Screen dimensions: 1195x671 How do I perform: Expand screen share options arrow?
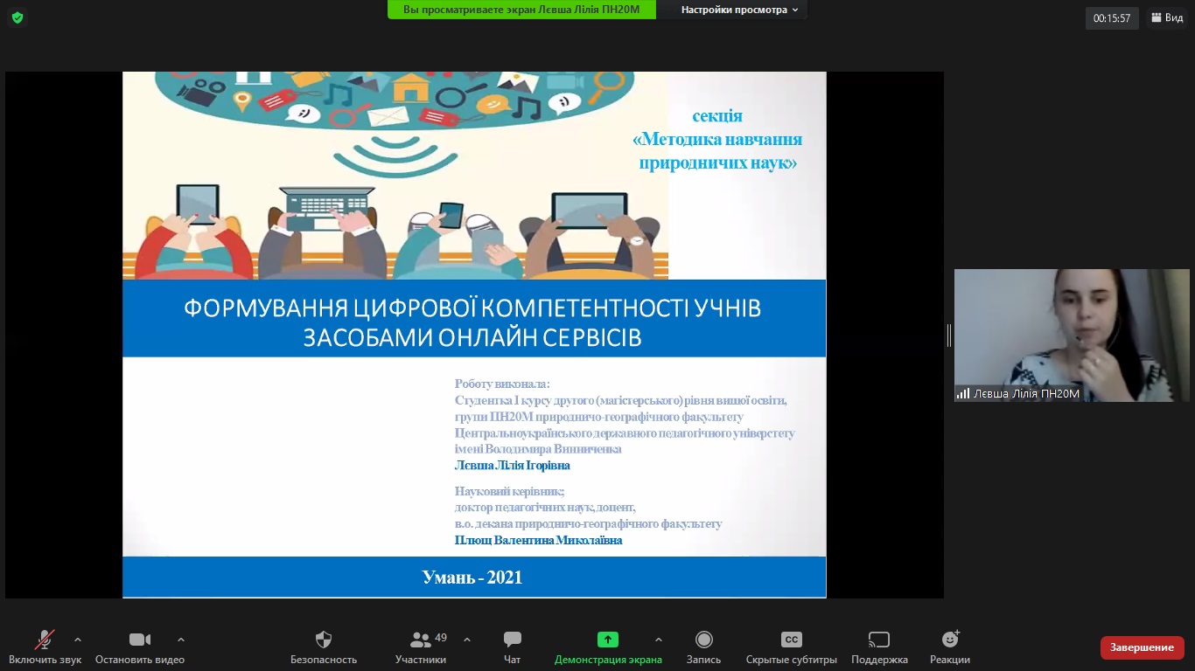[x=659, y=639]
